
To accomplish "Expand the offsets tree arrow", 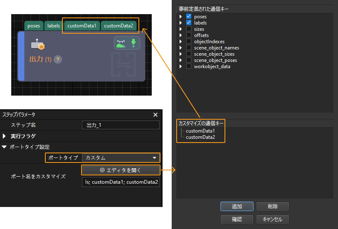I will point(181,35).
